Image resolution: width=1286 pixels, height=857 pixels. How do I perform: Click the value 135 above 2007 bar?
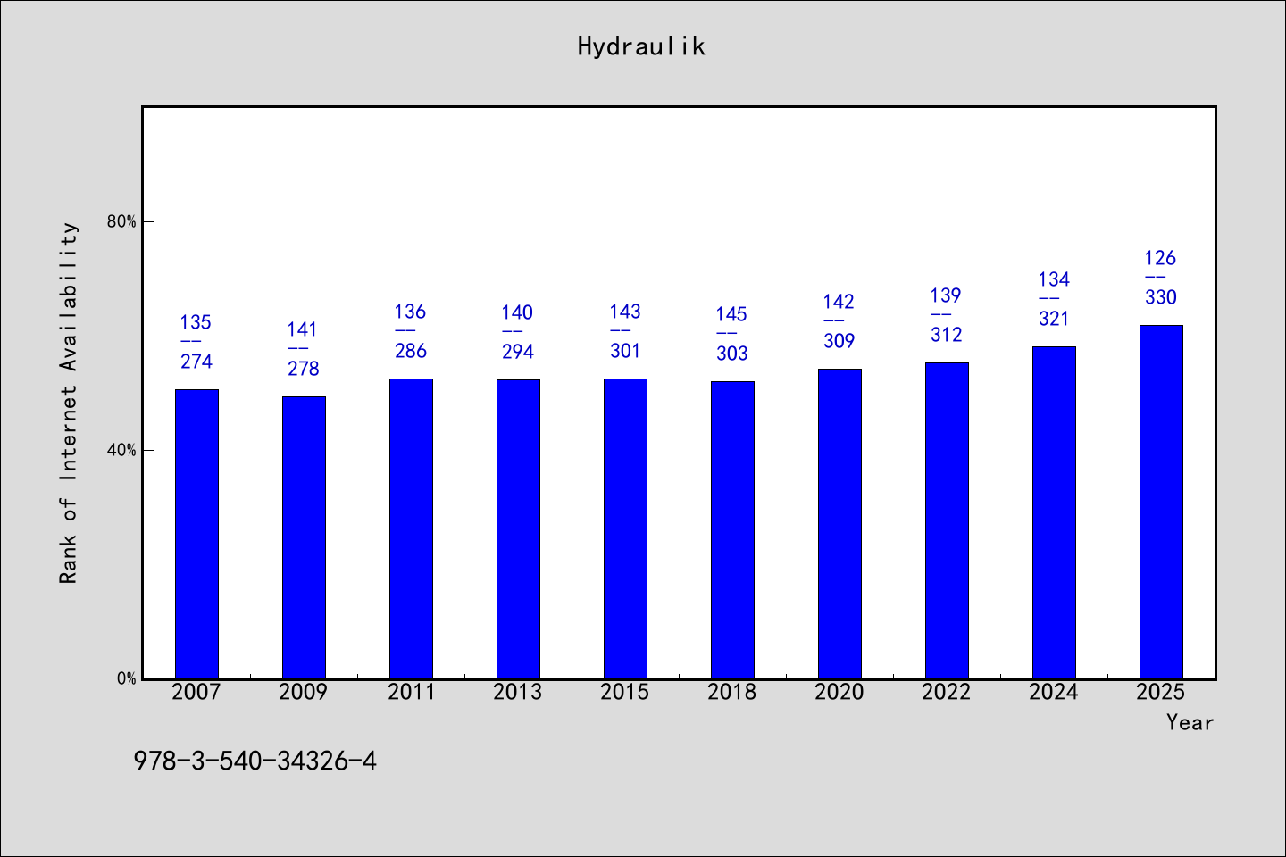pyautogui.click(x=196, y=322)
